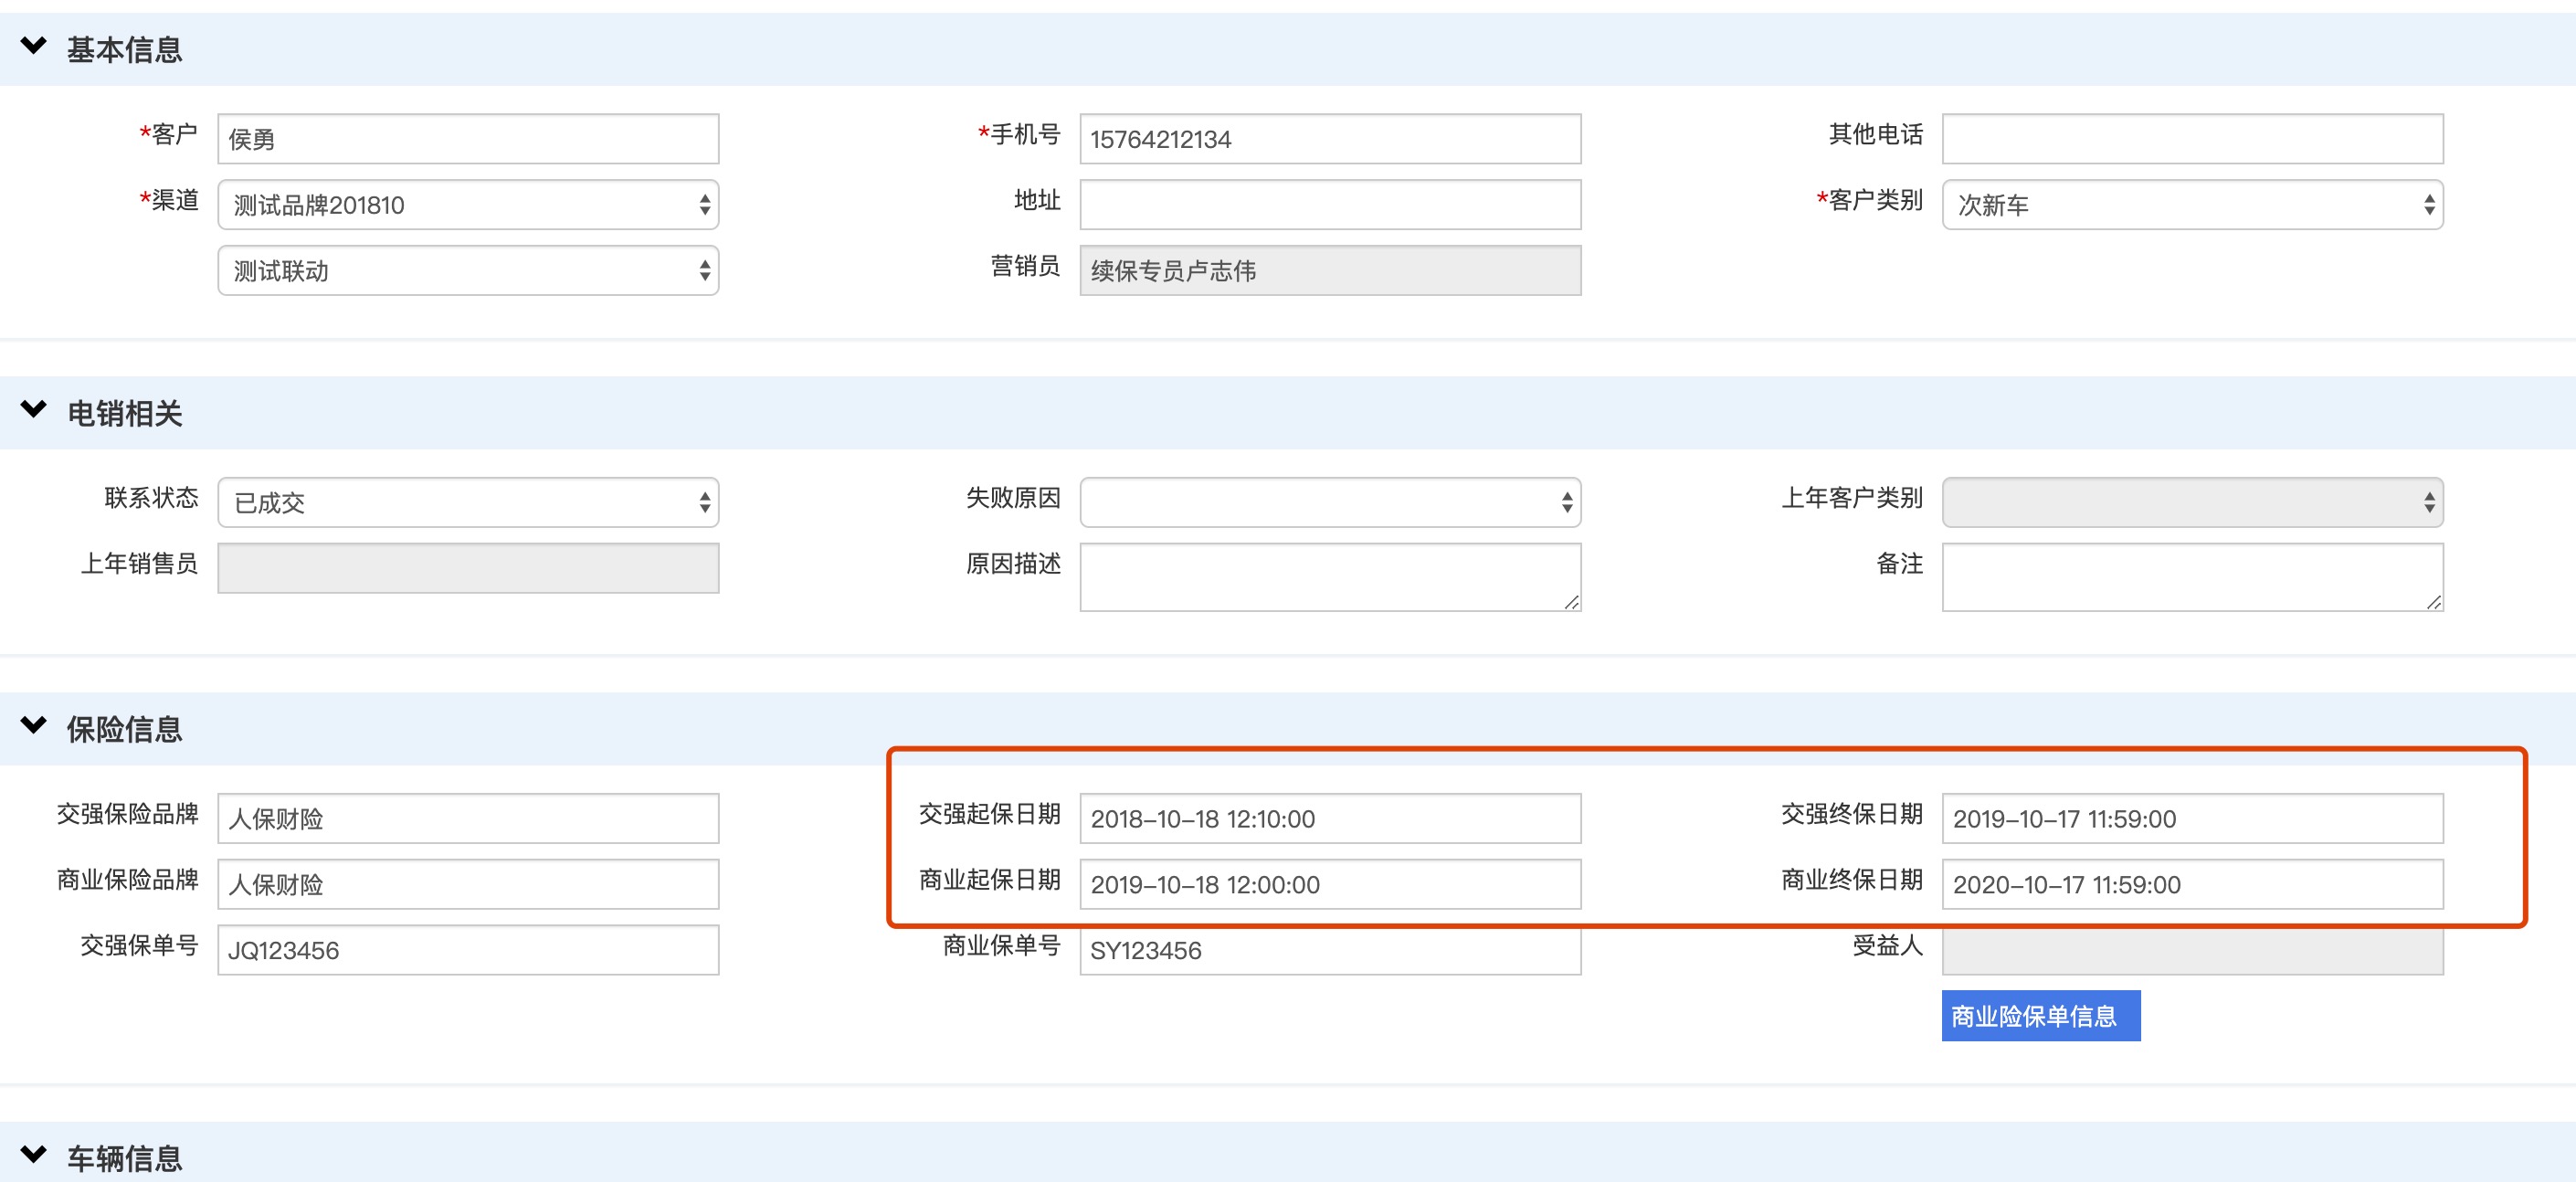2576x1182 pixels.
Task: Open the 渠道 dropdown showing 测试品牌201810
Action: click(x=468, y=205)
